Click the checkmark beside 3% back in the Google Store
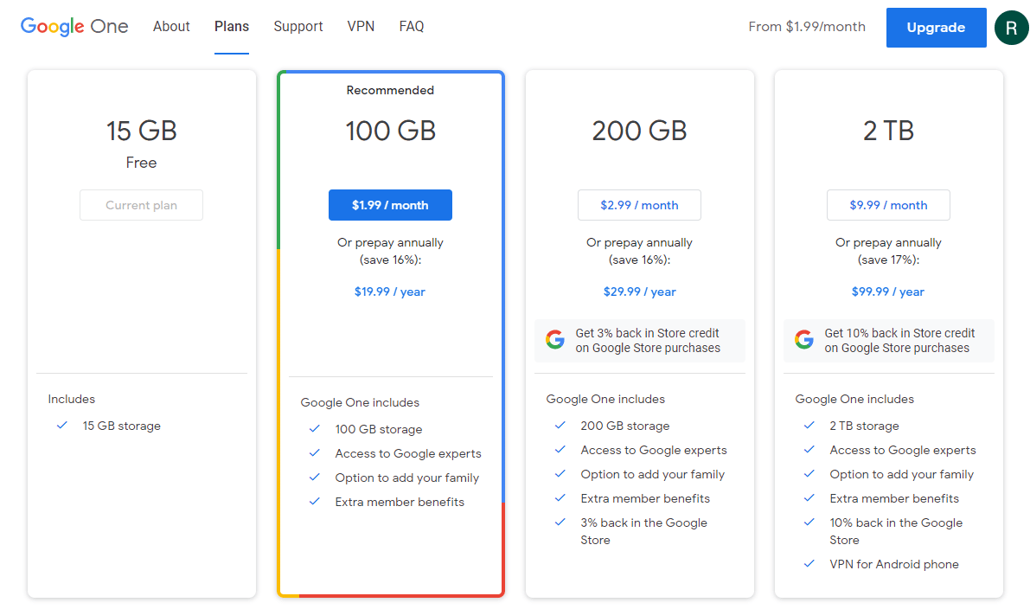The width and height of the screenshot is (1030, 609). (560, 522)
